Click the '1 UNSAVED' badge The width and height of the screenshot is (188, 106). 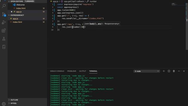[29, 1]
